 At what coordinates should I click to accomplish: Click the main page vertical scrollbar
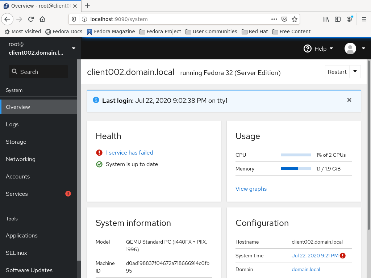click(x=368, y=145)
